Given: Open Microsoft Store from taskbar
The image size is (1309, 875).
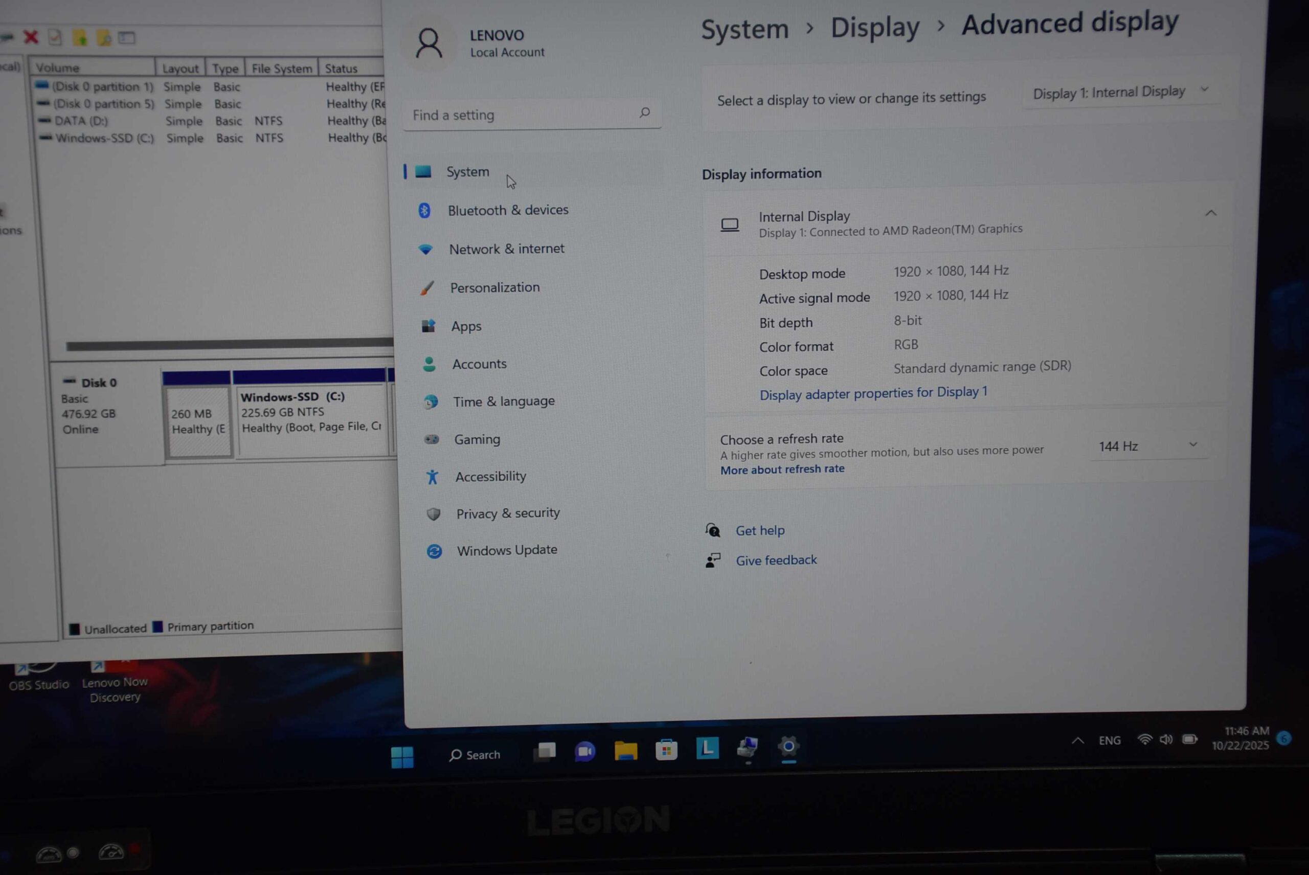Looking at the screenshot, I should [666, 750].
